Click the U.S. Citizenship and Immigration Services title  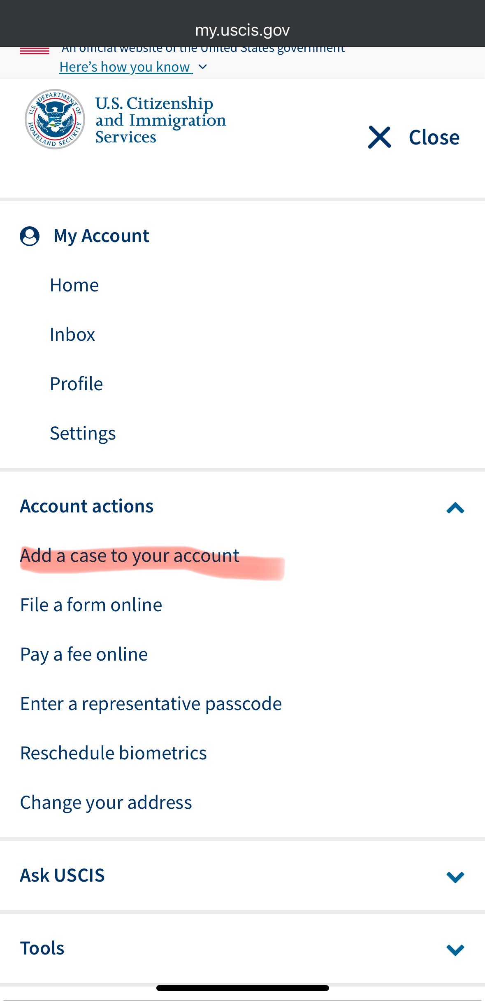click(x=160, y=120)
